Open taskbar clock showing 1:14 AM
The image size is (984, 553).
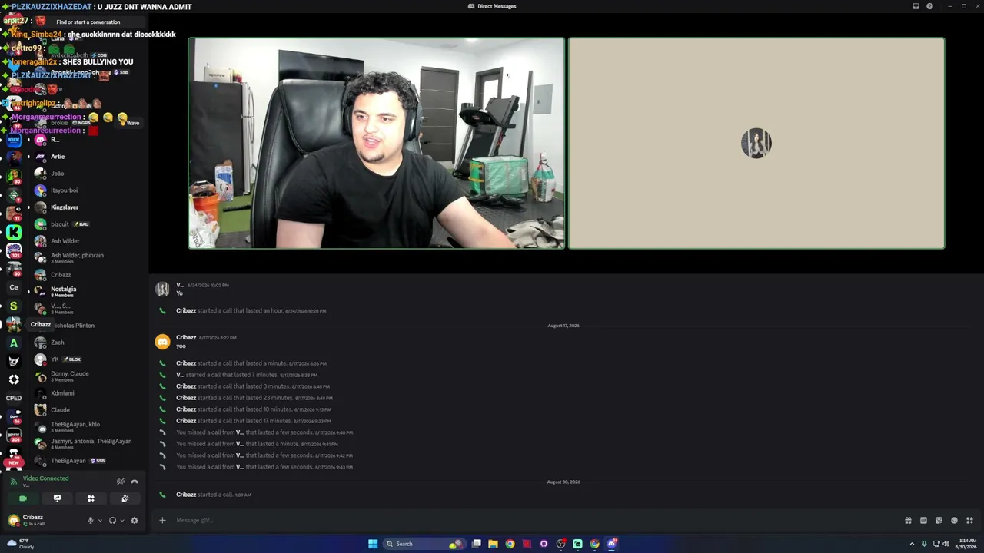click(968, 544)
